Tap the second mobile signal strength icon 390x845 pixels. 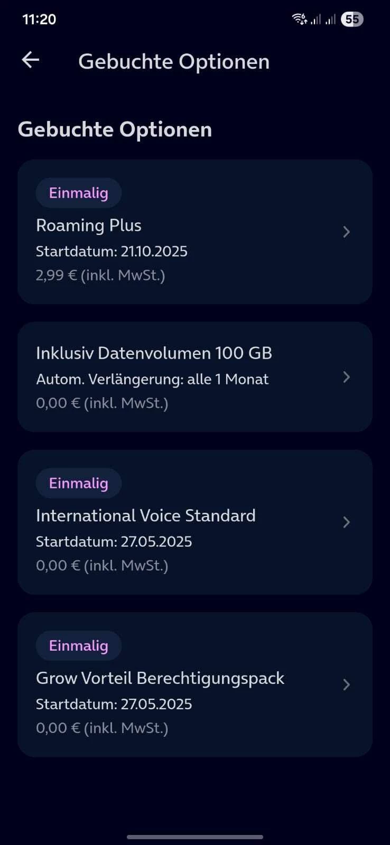(x=331, y=20)
